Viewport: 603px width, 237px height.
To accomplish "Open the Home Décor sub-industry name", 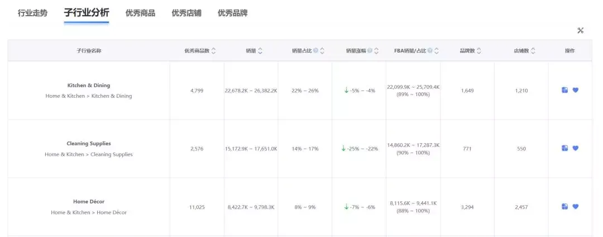I will (88, 202).
